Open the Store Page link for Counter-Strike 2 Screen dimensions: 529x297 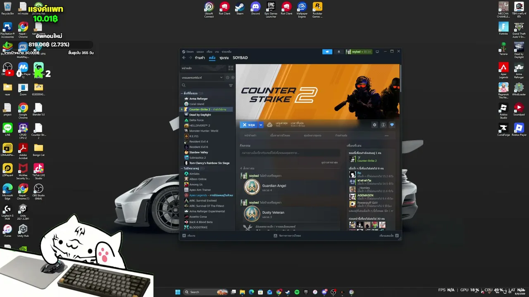[x=250, y=136]
